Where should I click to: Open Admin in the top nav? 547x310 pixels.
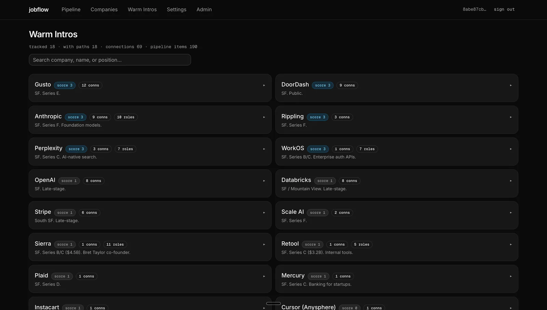pos(204,10)
